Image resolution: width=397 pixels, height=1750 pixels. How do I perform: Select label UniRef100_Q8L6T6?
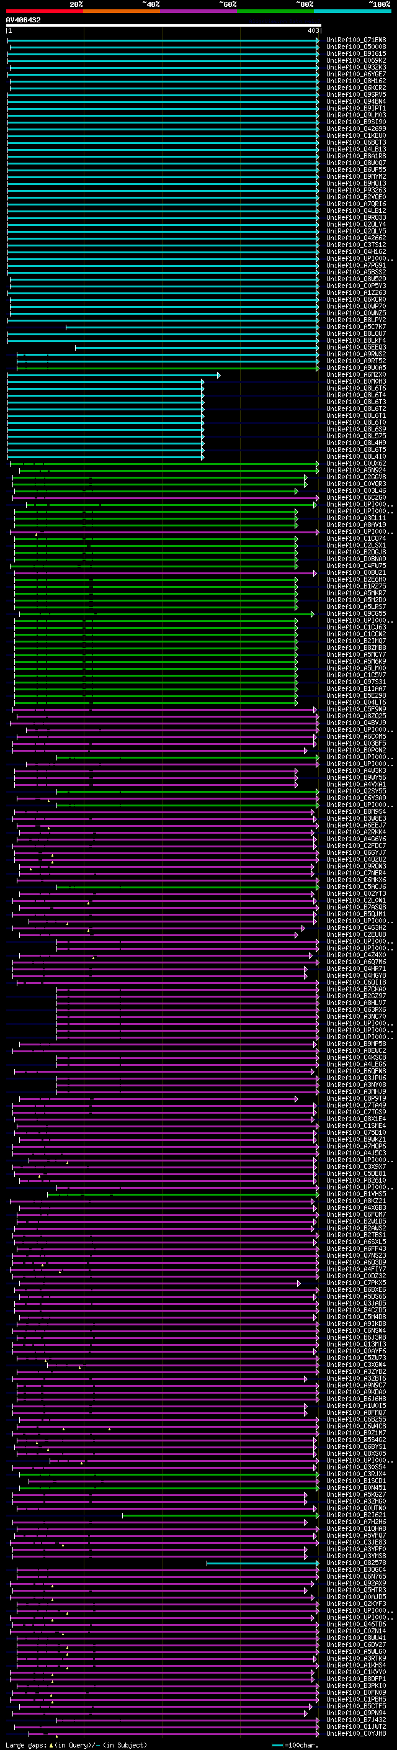(x=356, y=388)
